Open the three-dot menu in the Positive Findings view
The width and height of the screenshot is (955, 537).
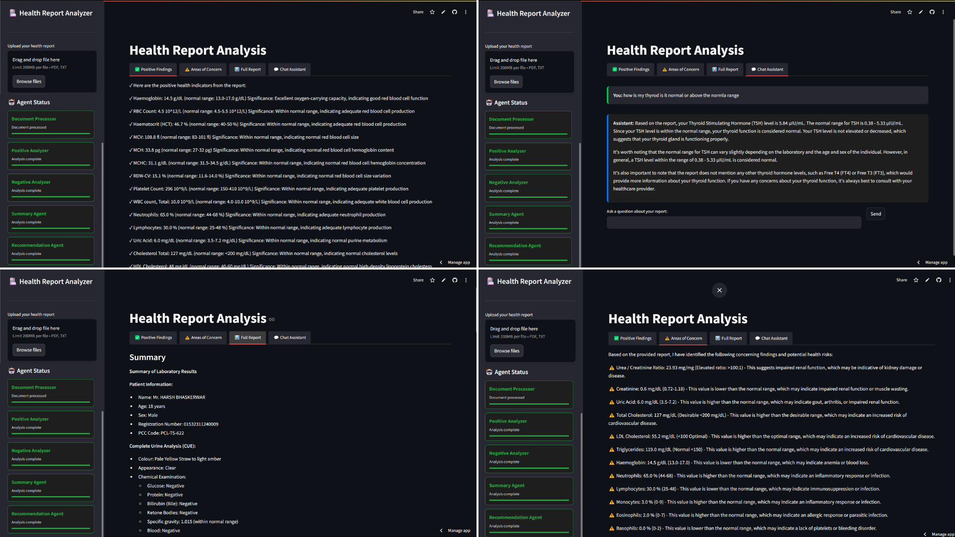coord(466,12)
